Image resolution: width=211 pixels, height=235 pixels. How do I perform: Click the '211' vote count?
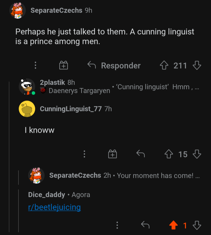coord(181,65)
